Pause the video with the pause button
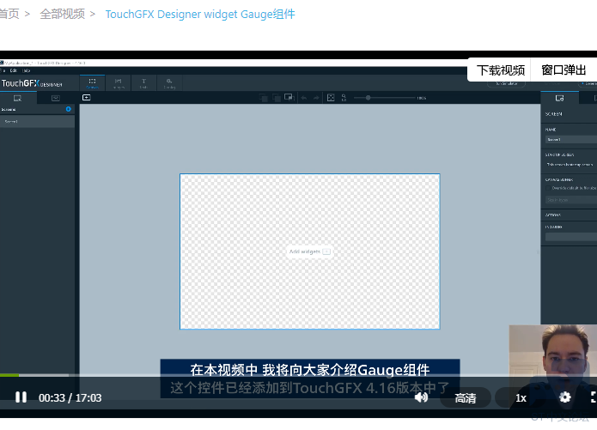This screenshot has width=597, height=430. click(x=21, y=397)
